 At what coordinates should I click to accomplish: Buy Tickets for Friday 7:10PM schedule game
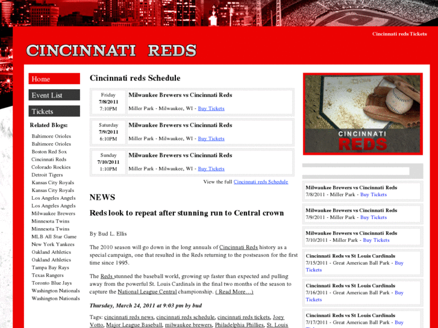[211, 108]
